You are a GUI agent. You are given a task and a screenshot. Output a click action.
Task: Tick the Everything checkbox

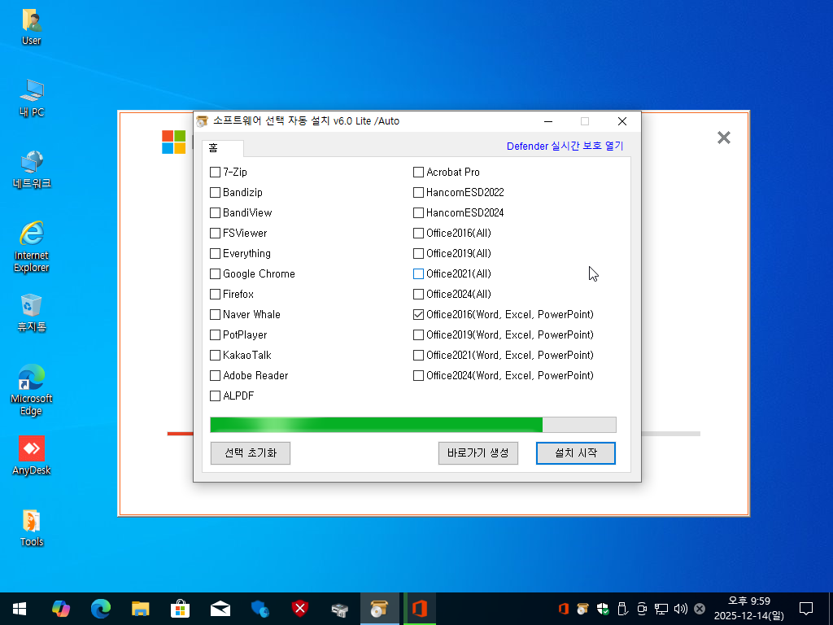click(215, 254)
